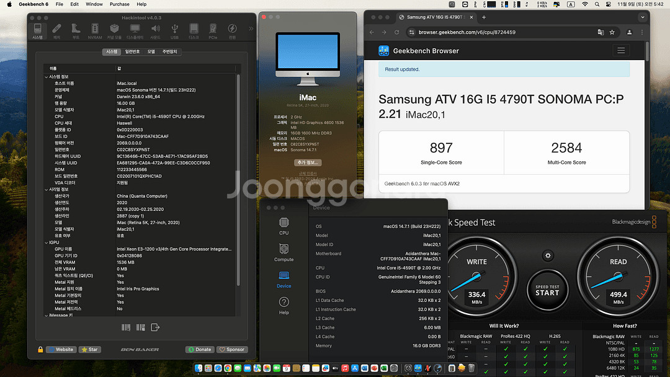Click the lock icon in Hackintool footer
This screenshot has height=377, width=670.
(40, 350)
